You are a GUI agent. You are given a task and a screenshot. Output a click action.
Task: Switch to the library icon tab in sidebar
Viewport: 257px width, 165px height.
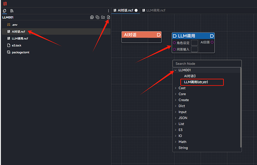(x=12, y=11)
